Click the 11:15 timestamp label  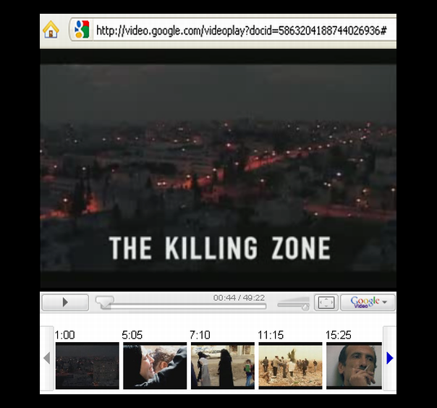[x=271, y=335]
